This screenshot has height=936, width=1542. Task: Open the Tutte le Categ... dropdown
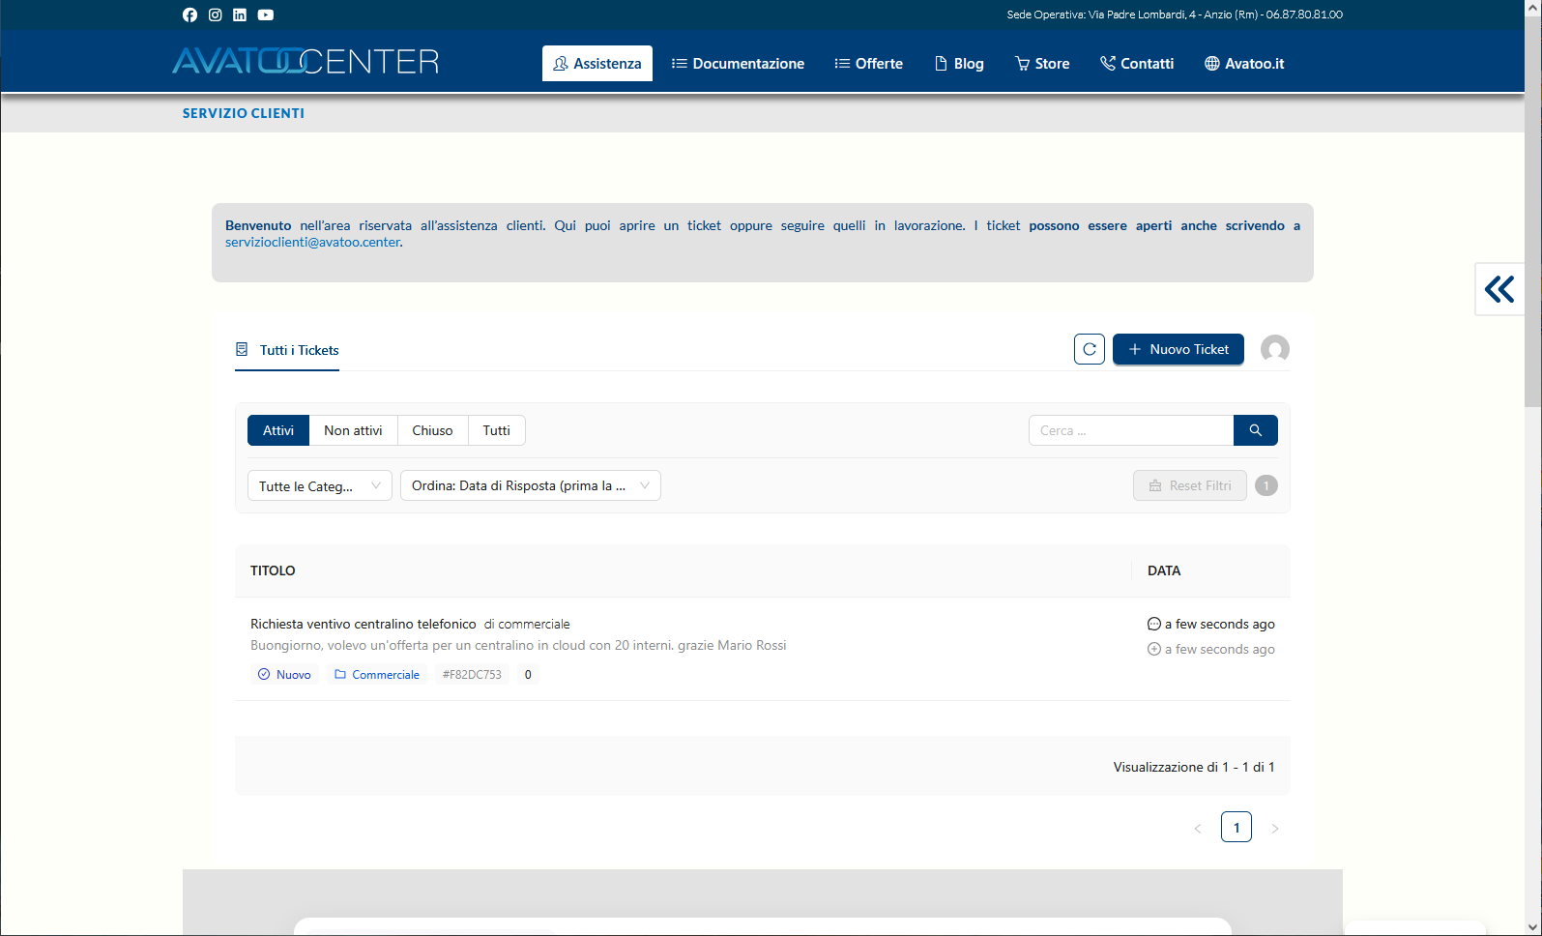pyautogui.click(x=319, y=485)
